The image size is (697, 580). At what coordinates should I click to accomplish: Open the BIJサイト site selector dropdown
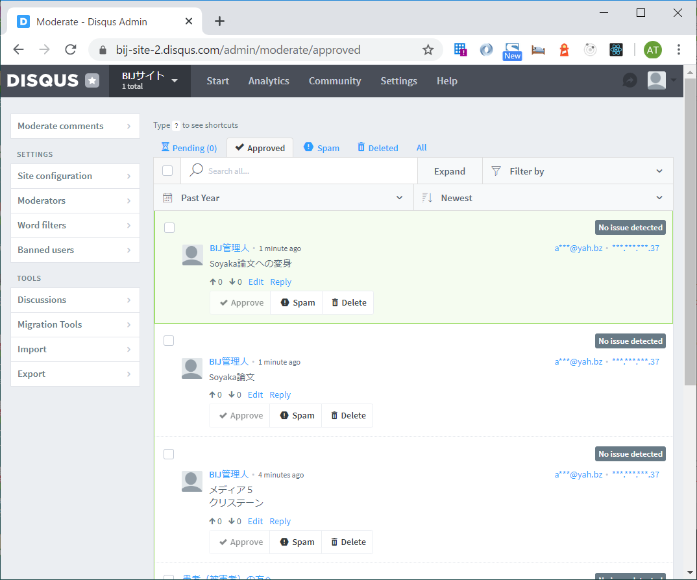point(150,80)
